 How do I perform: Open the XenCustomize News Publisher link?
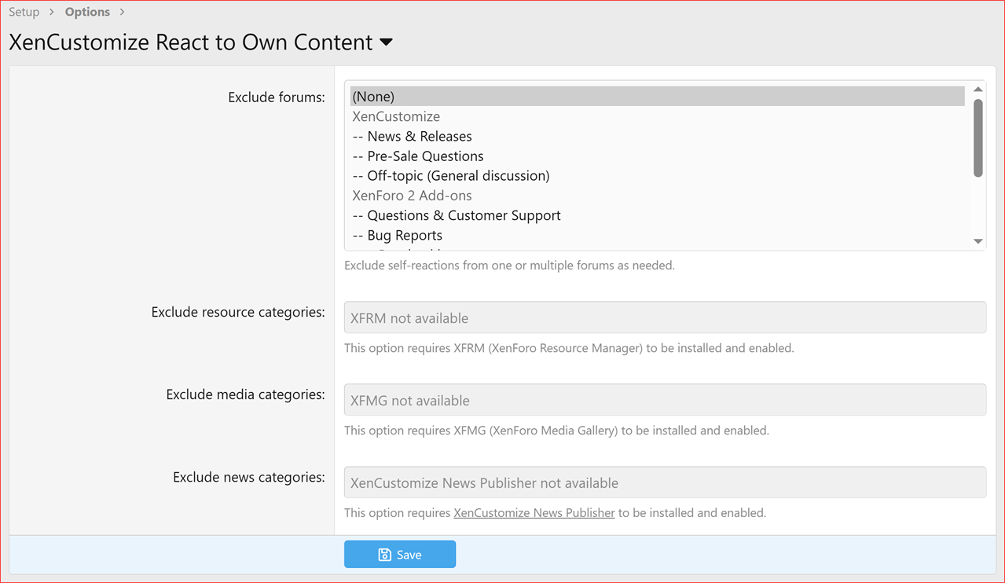click(534, 512)
